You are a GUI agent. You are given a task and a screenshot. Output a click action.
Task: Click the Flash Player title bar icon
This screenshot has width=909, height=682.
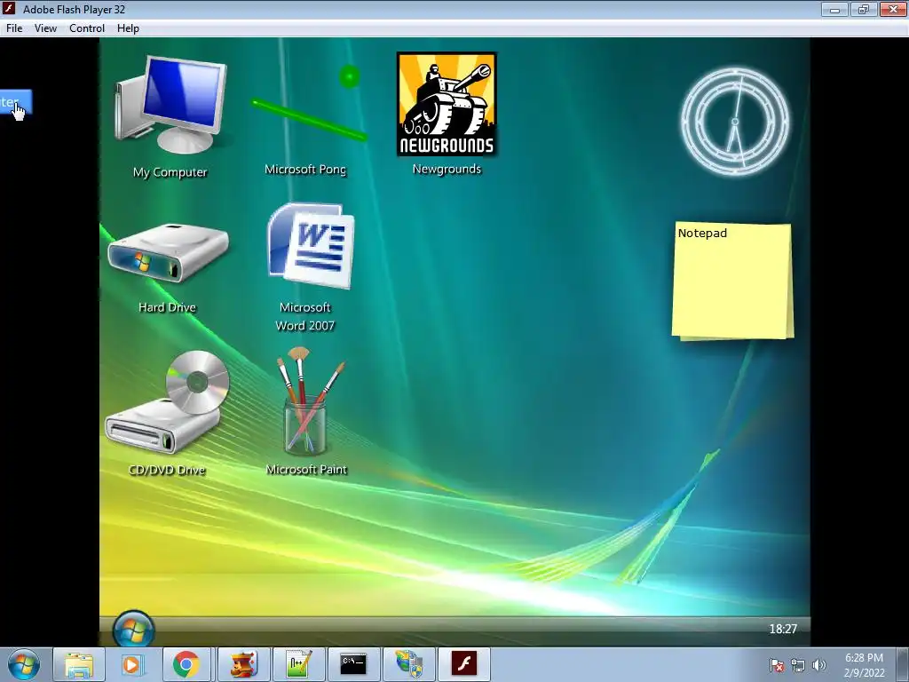pyautogui.click(x=9, y=9)
